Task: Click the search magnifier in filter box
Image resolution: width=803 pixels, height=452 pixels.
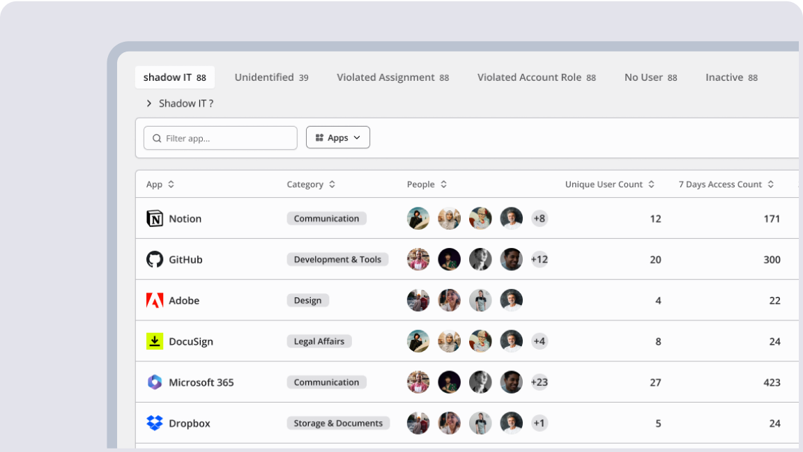Action: point(157,139)
